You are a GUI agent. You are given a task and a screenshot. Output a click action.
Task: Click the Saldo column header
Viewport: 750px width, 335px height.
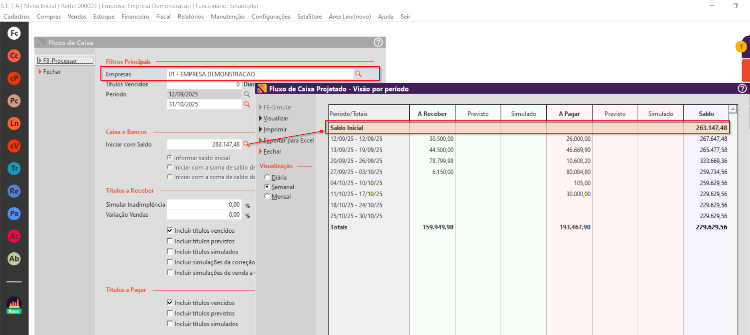tap(706, 114)
